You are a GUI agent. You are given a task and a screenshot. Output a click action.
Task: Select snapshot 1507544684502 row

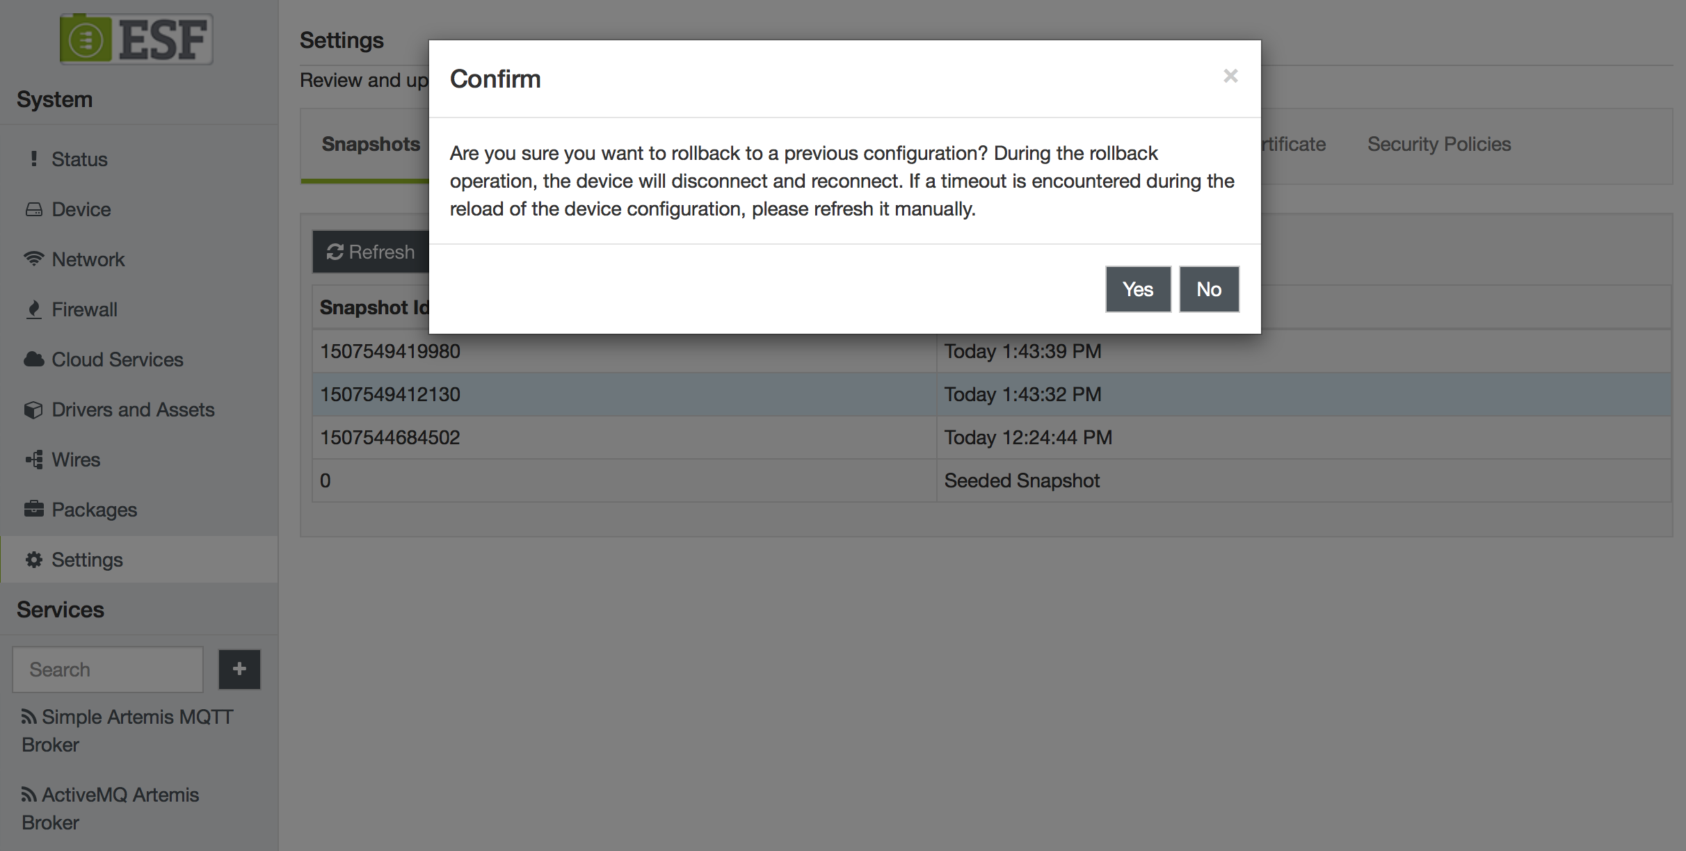(x=992, y=437)
